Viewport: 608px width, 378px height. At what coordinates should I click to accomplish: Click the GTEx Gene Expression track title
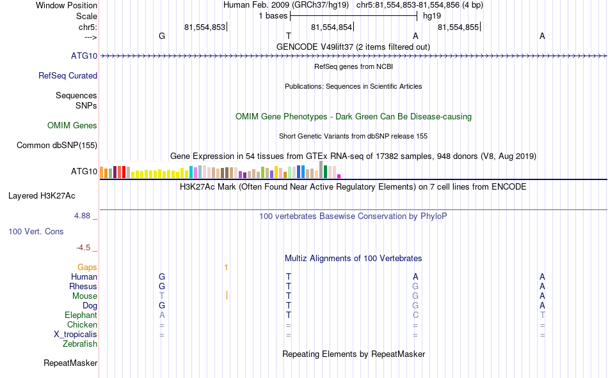[353, 156]
